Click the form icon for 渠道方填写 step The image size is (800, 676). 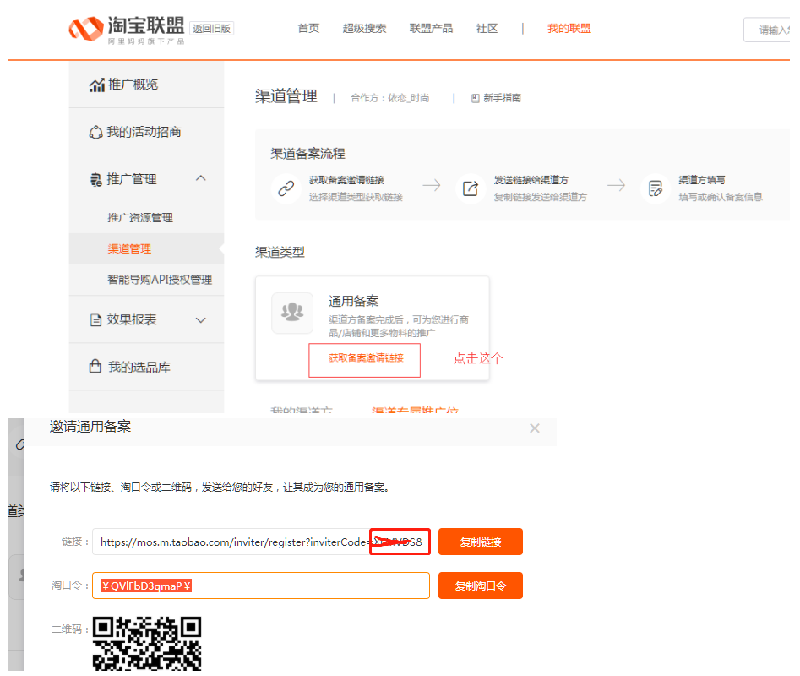[x=655, y=188]
